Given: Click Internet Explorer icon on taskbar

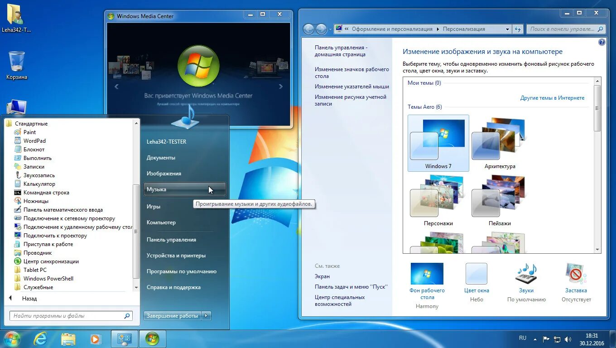Looking at the screenshot, I should (40, 339).
